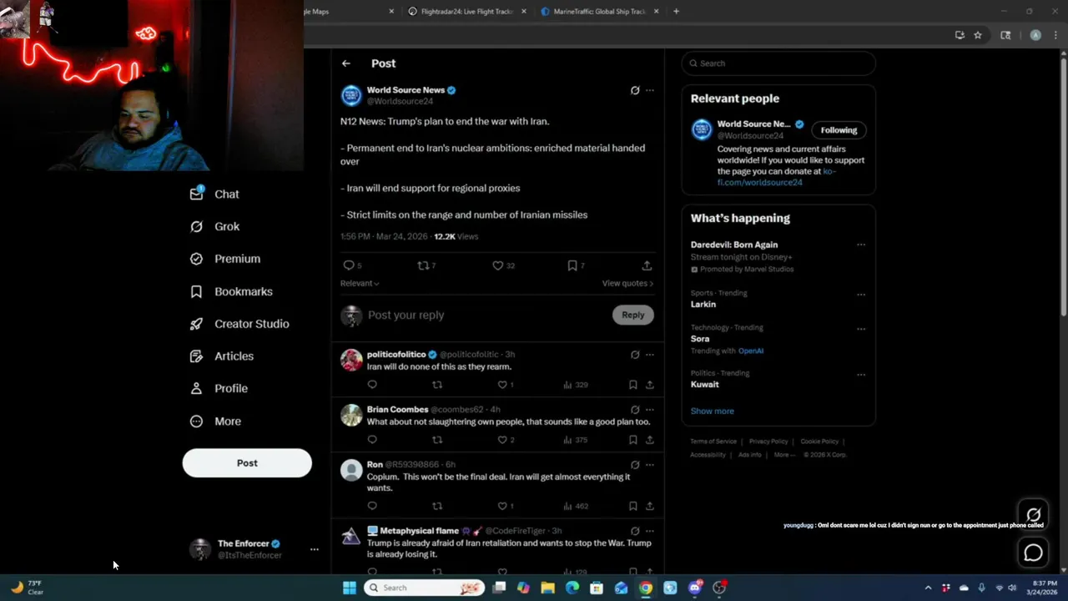The width and height of the screenshot is (1068, 601).
Task: Click the Grok icon on main post
Action: [x=635, y=90]
